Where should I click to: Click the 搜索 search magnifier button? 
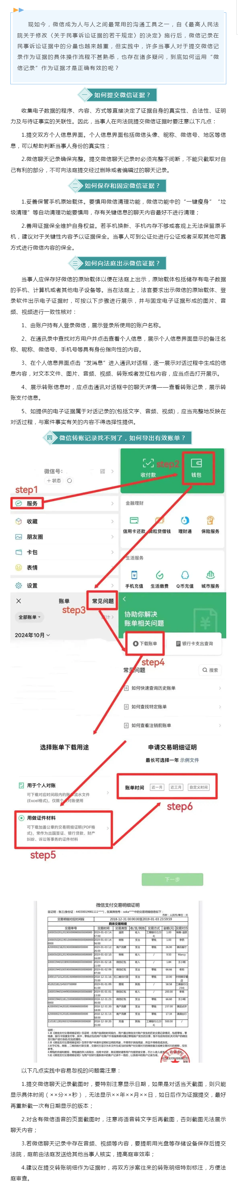(x=210, y=670)
